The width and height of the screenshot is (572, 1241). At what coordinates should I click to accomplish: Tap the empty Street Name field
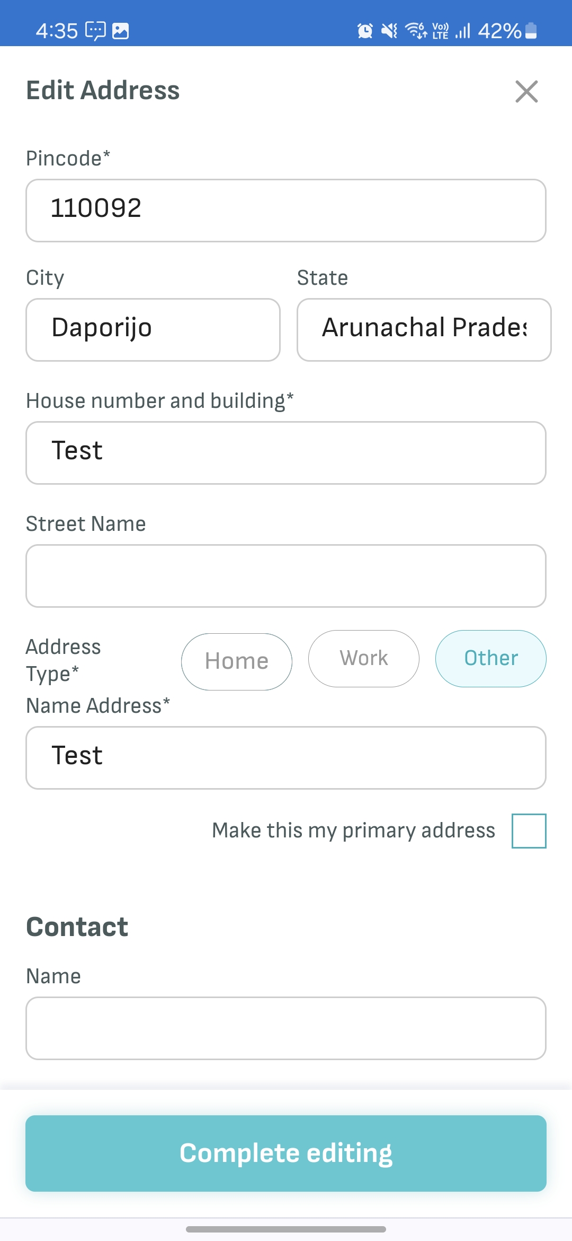click(x=286, y=575)
